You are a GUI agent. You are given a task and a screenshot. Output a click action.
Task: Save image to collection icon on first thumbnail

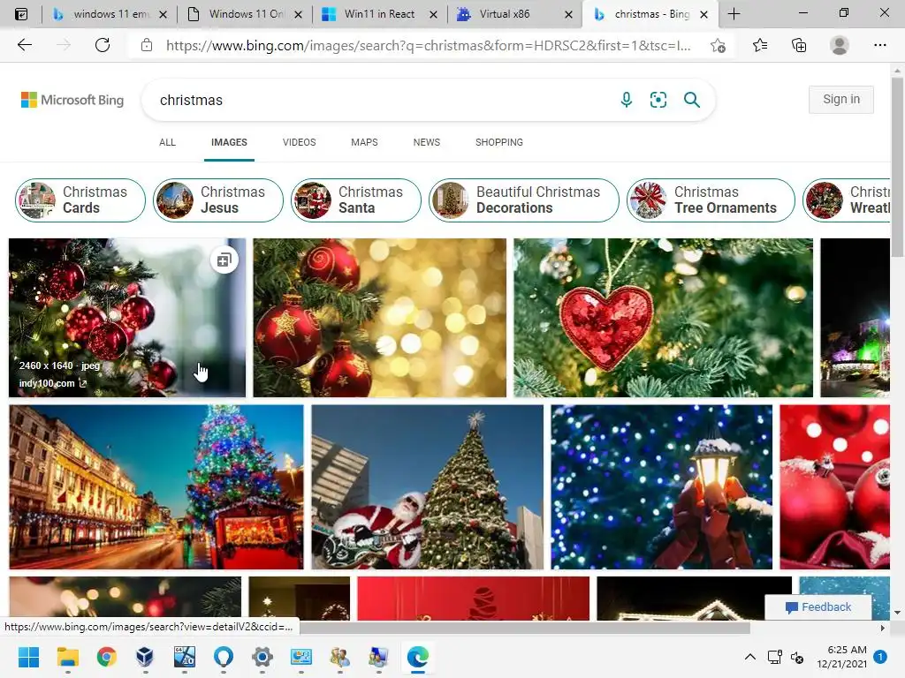(224, 260)
